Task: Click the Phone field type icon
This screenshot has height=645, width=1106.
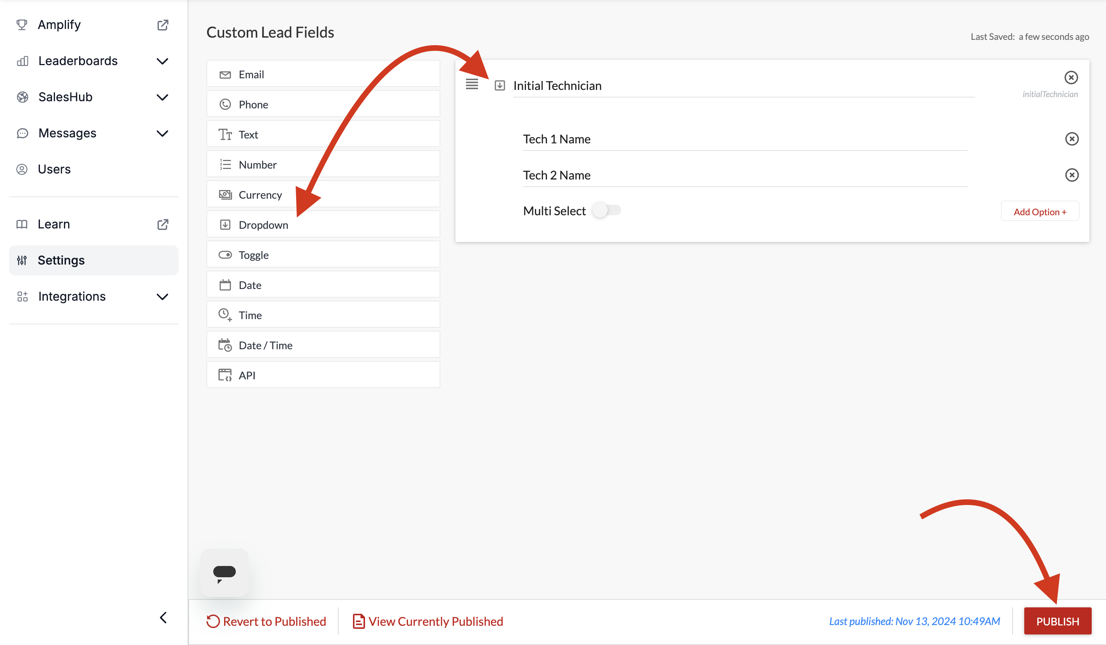Action: click(x=225, y=104)
